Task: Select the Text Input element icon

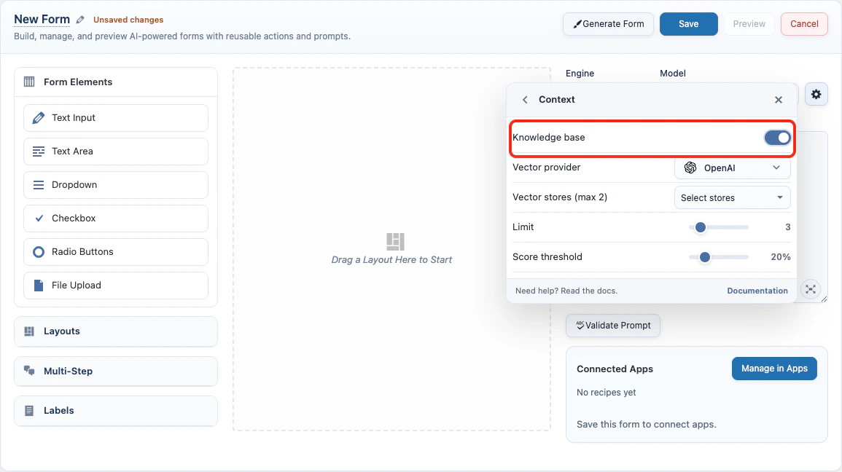Action: (x=38, y=117)
